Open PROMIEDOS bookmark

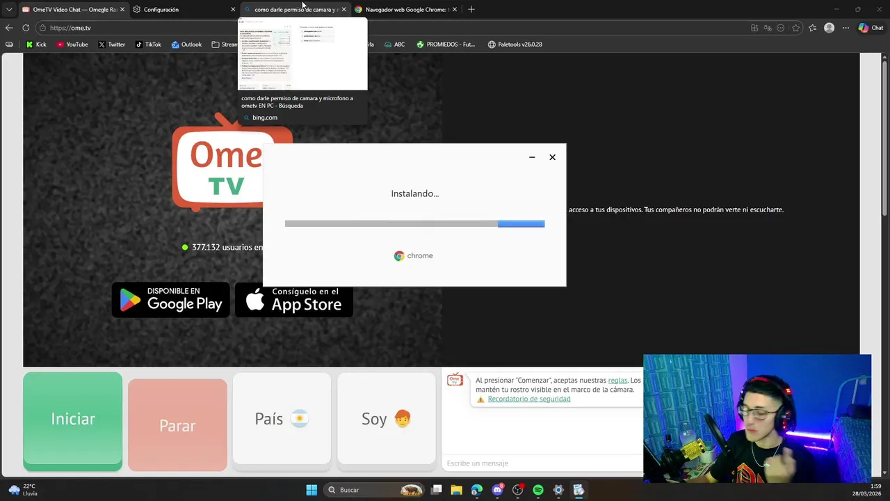[x=446, y=45]
